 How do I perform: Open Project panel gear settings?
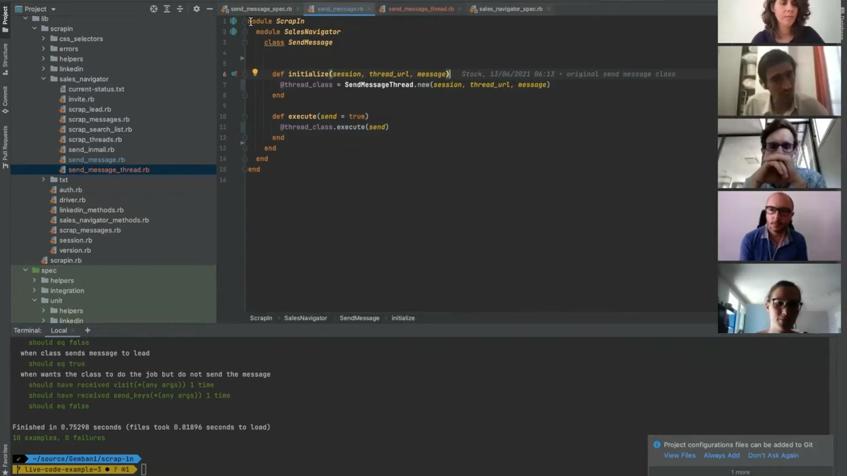point(196,9)
